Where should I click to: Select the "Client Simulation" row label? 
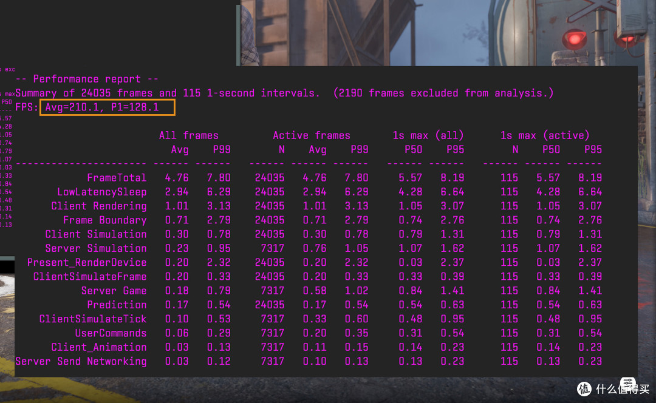[x=96, y=234]
